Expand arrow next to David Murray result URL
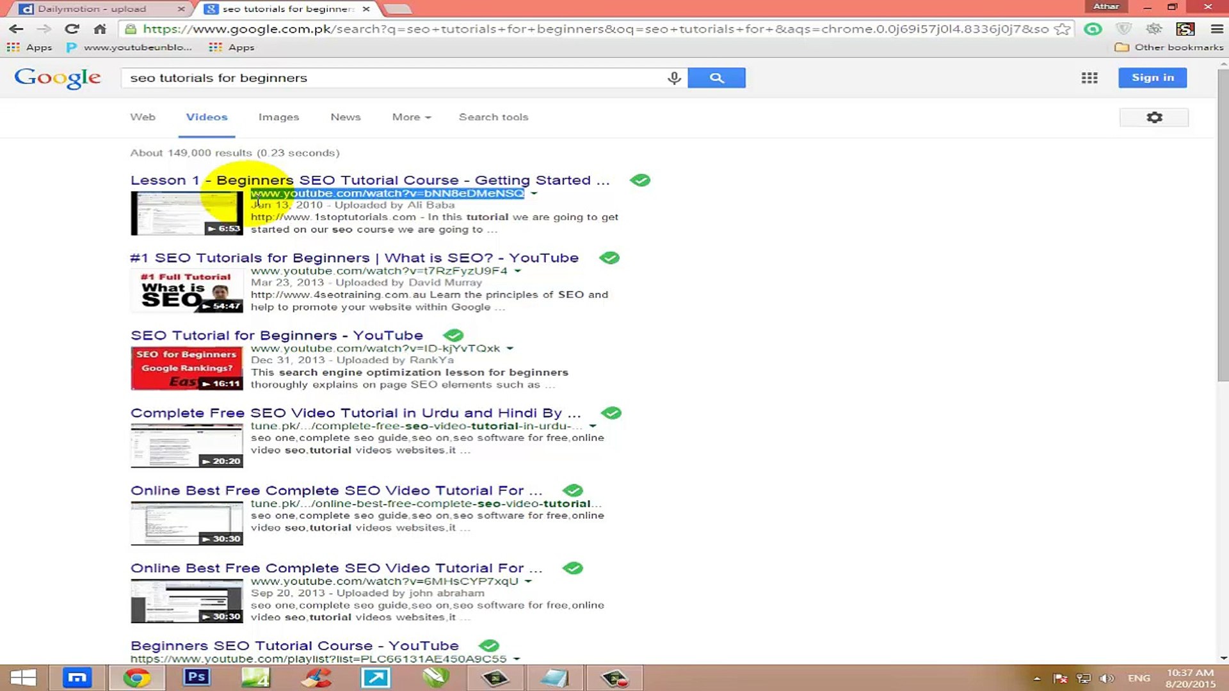The height and width of the screenshot is (691, 1229). point(517,271)
